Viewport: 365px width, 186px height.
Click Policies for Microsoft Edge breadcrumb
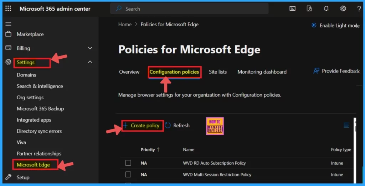coord(169,25)
